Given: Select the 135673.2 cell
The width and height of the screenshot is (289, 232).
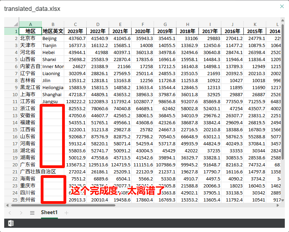Looking at the screenshot, I should click(75, 165).
